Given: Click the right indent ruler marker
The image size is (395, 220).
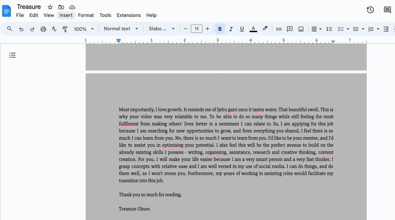Looking at the screenshot, I should (333, 42).
